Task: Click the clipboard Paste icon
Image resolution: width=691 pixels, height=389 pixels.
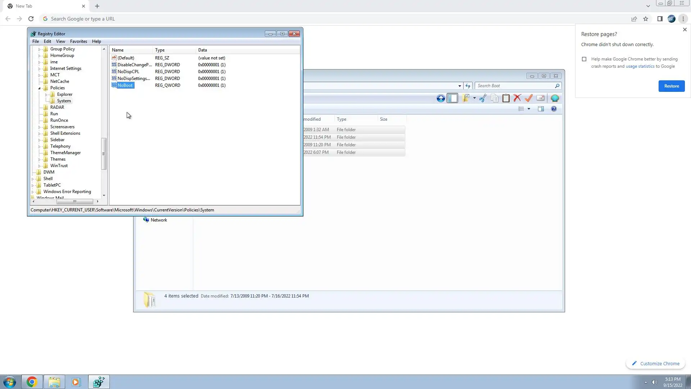Action: pos(506,98)
